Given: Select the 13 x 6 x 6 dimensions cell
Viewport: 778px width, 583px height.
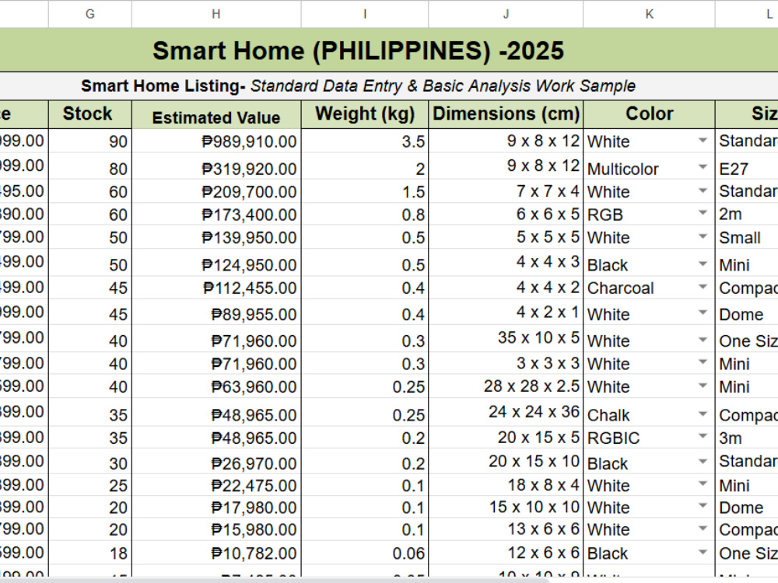Looking at the screenshot, I should [x=506, y=529].
